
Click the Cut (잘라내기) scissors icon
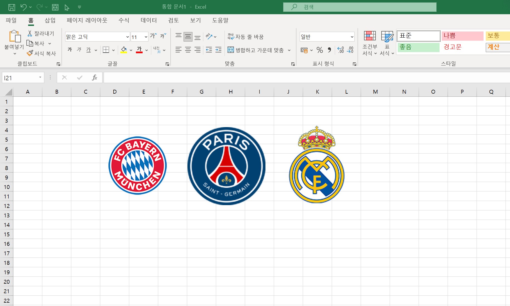[x=30, y=33]
